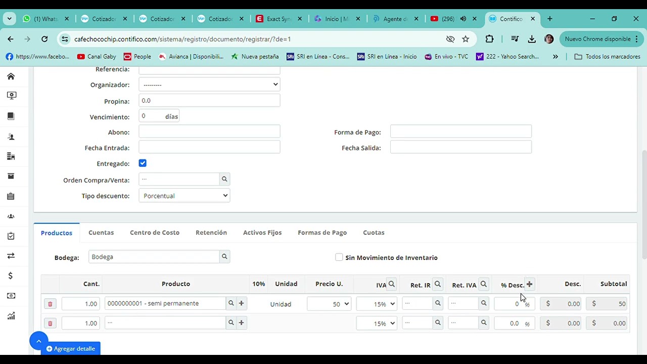Open IVA 15% dropdown in first row
647x364 pixels.
pyautogui.click(x=377, y=304)
